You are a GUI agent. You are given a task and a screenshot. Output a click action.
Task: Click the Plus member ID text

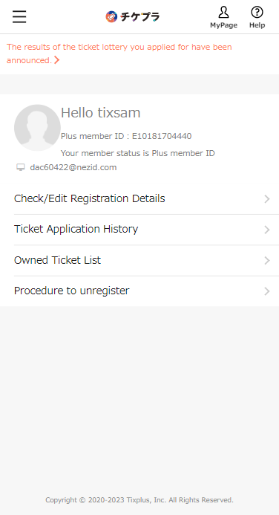pyautogui.click(x=126, y=136)
